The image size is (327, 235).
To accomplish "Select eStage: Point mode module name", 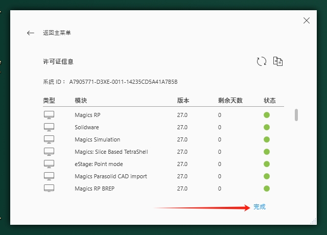I will (99, 164).
